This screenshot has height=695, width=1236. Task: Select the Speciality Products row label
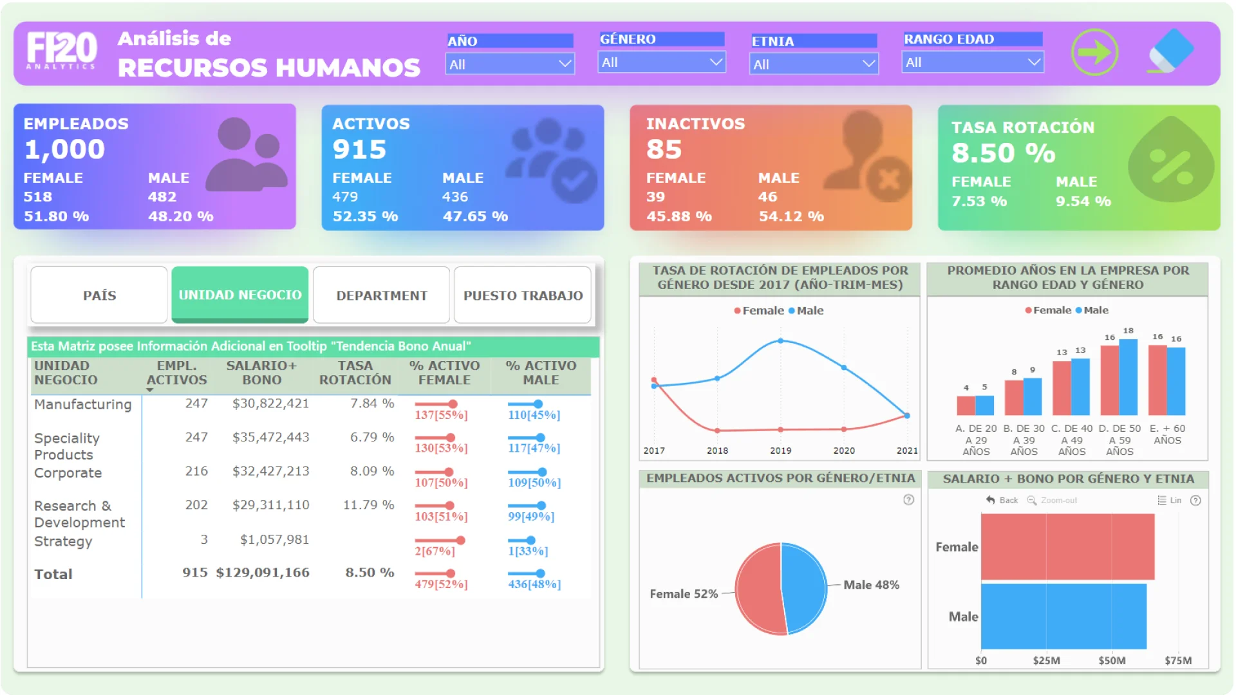66,447
